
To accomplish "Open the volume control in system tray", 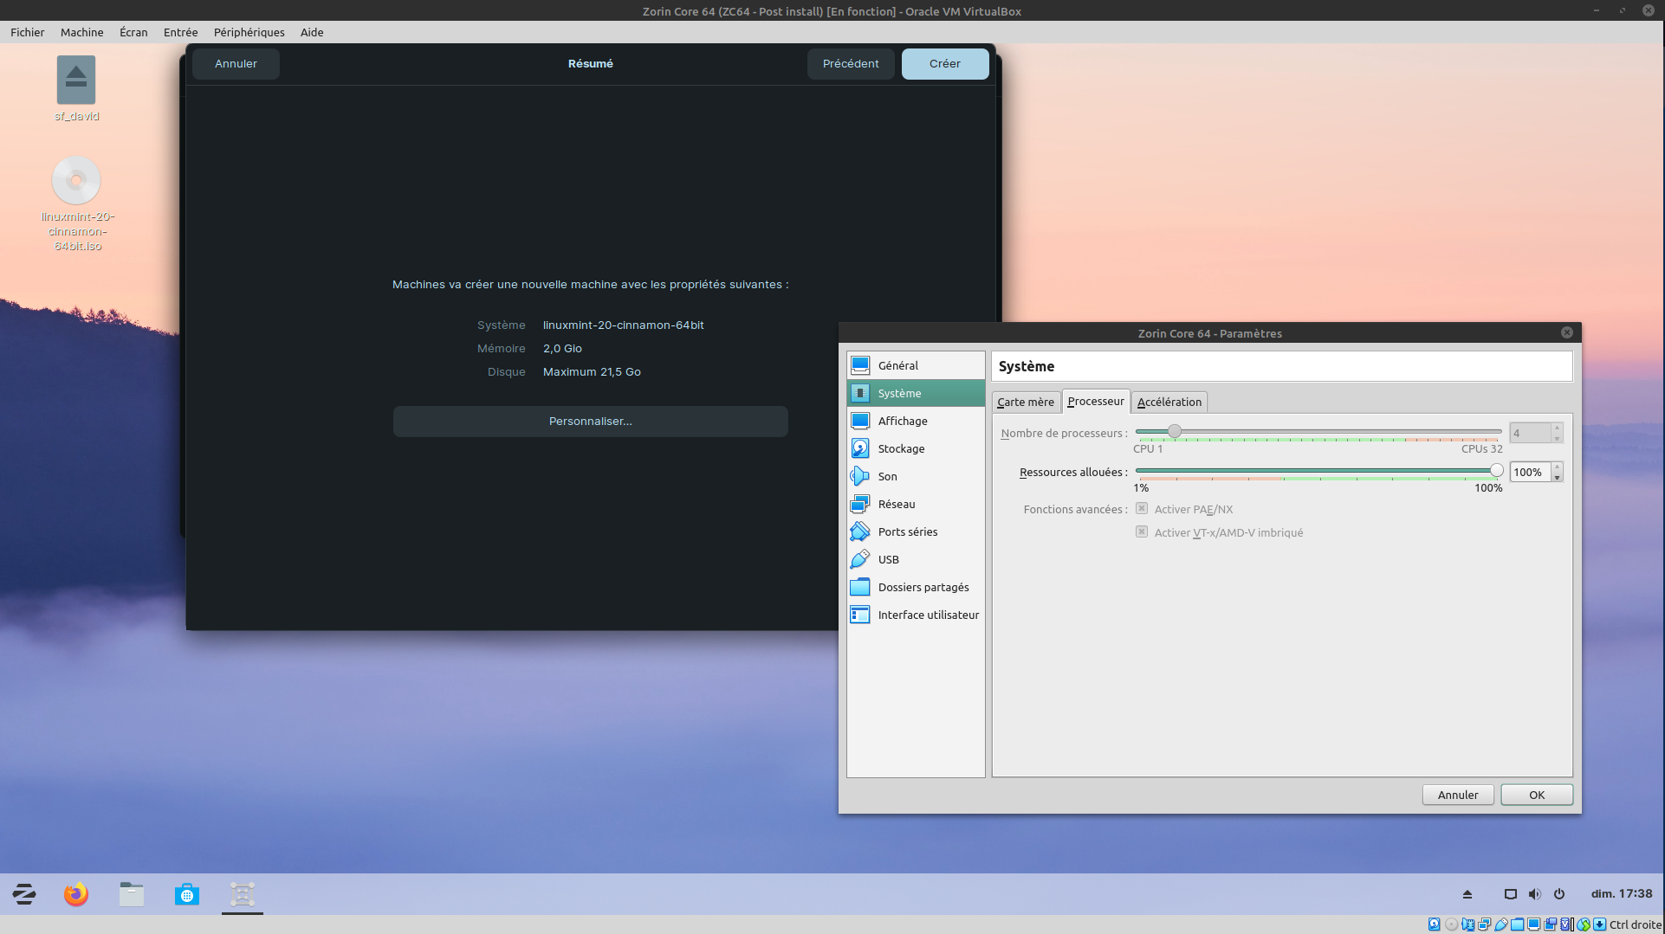I will [x=1534, y=894].
